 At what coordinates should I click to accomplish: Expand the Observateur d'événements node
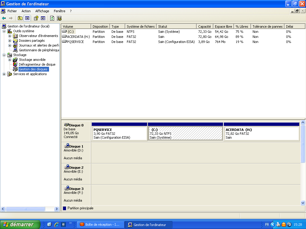coord(10,36)
